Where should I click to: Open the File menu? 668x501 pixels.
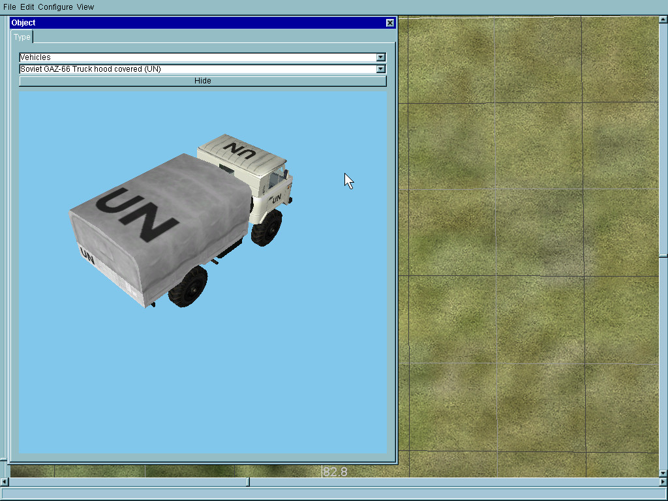(9, 7)
